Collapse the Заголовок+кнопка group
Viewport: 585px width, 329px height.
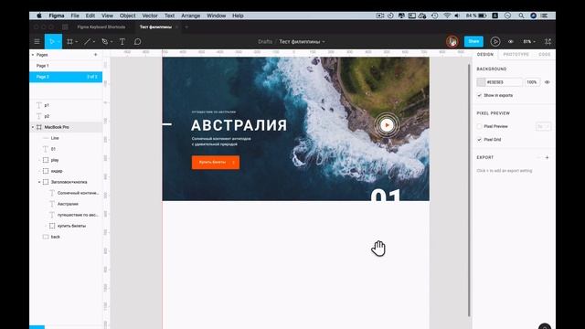[x=39, y=182]
